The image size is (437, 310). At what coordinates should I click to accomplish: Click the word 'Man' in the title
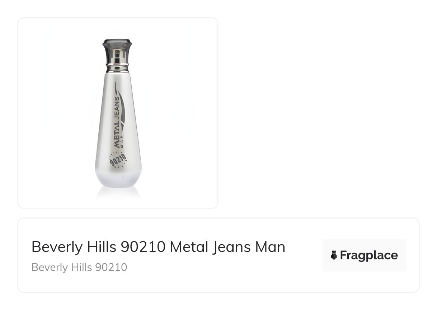(270, 247)
